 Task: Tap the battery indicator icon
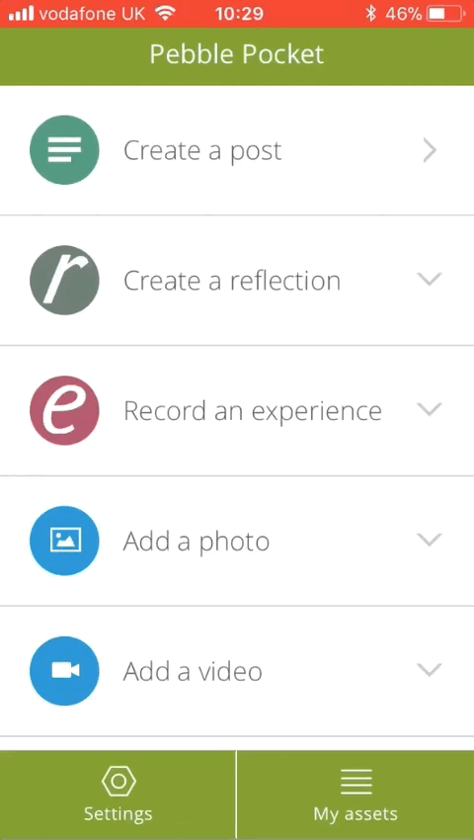(445, 14)
